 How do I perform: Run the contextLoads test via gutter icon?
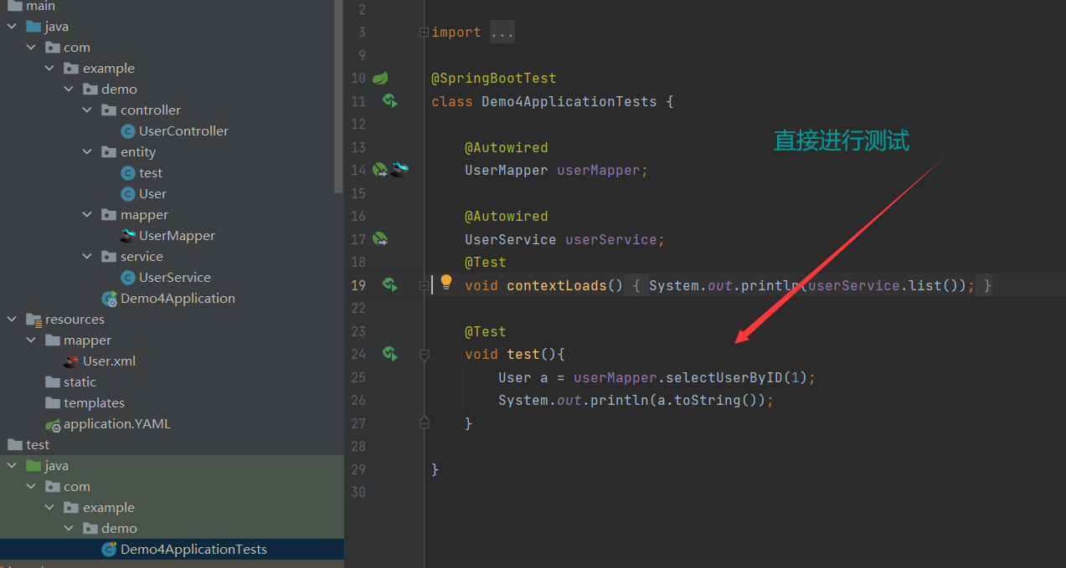click(x=389, y=284)
